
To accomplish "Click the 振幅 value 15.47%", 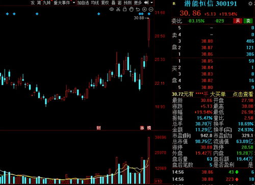I will click(x=205, y=118).
